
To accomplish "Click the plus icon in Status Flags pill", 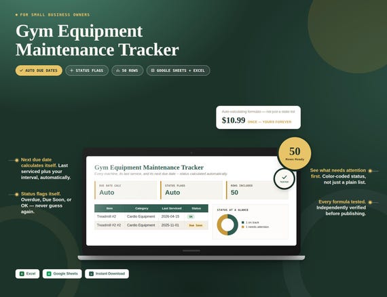I will tap(71, 71).
